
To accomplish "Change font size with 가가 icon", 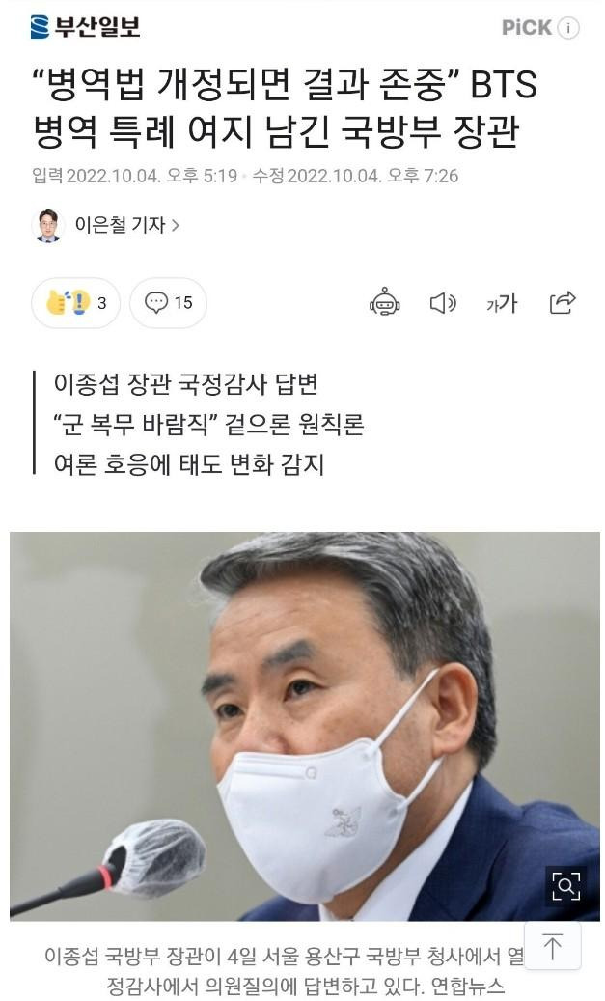I will 502,303.
